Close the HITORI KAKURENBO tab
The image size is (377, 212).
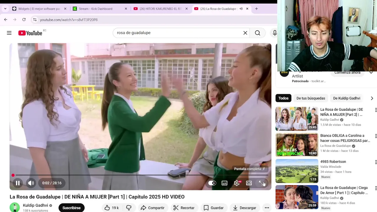(186, 9)
